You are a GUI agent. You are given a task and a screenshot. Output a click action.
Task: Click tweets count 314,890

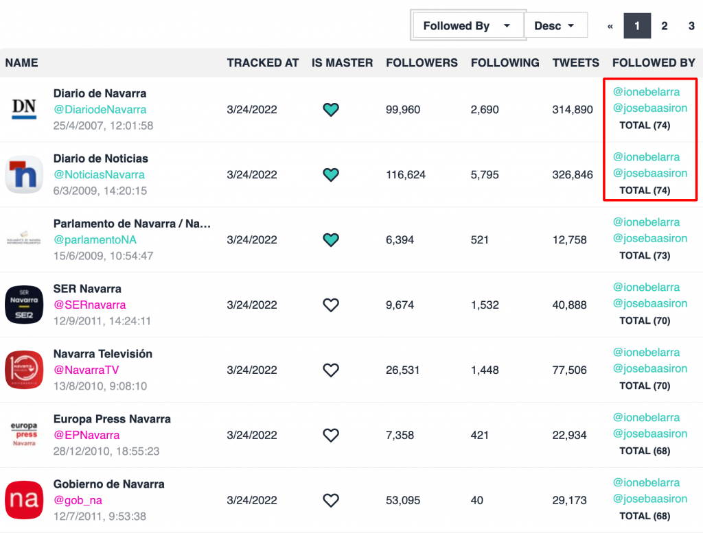coord(573,110)
